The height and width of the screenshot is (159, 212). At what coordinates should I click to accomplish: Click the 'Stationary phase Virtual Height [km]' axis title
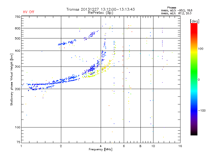(x=12, y=80)
